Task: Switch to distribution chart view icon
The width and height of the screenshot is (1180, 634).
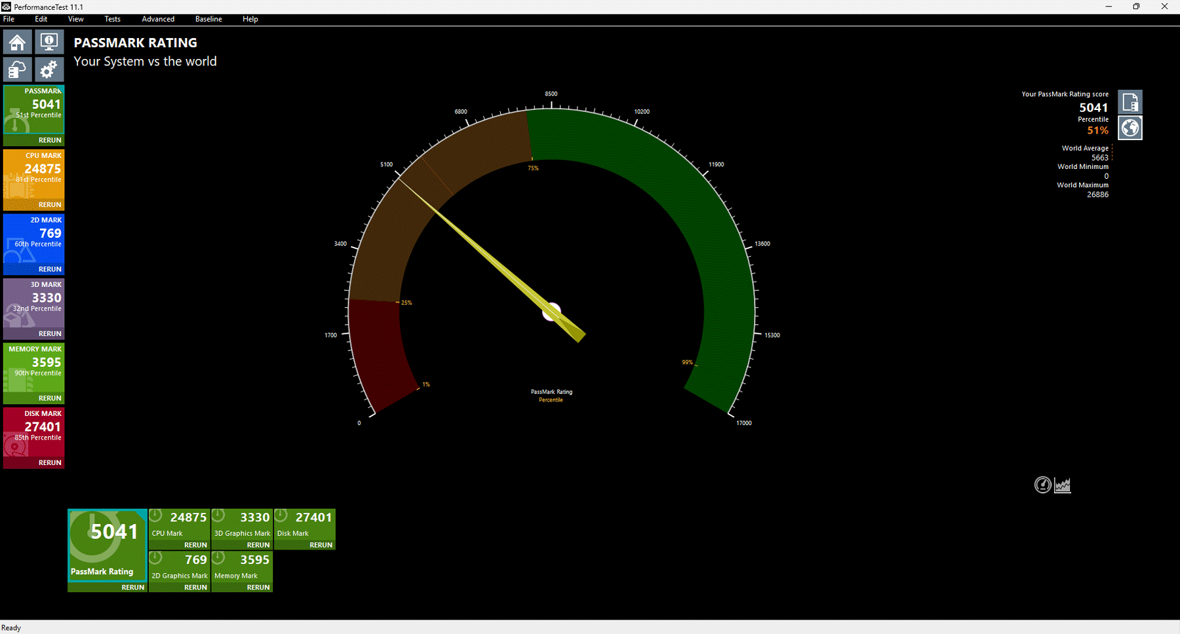Action: point(1063,485)
